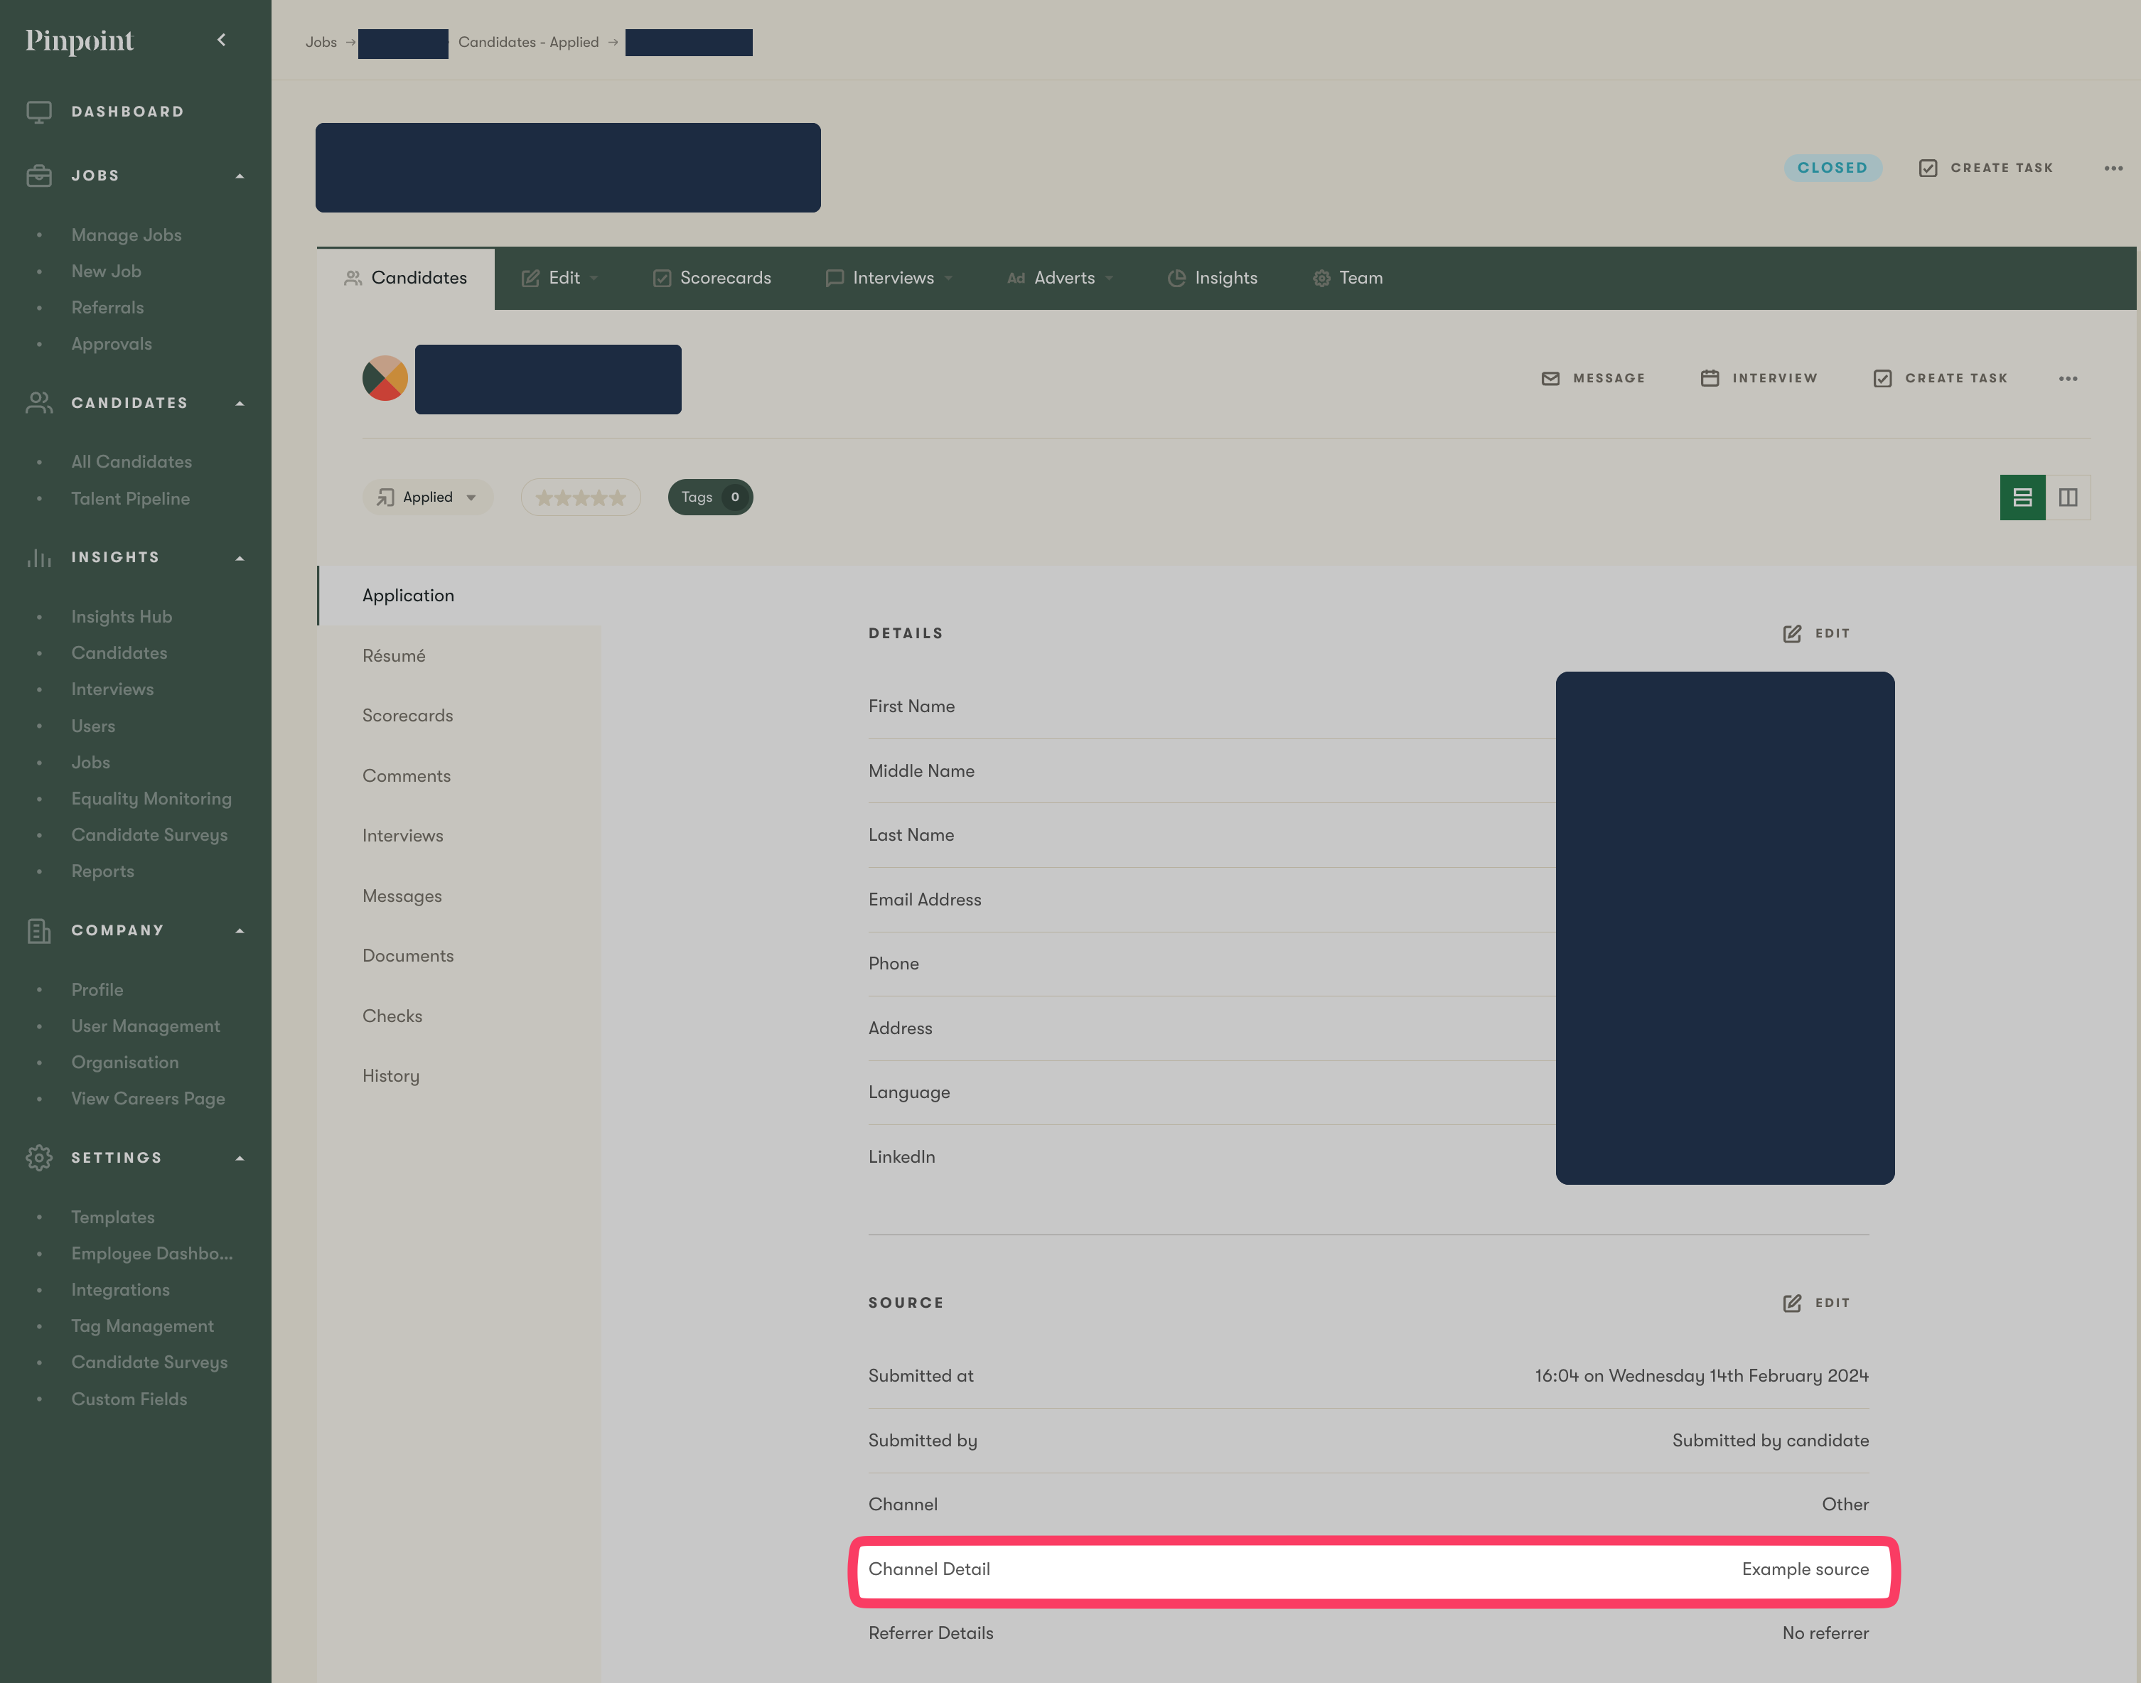
Task: Select Résumé in the application side menu
Action: [394, 656]
